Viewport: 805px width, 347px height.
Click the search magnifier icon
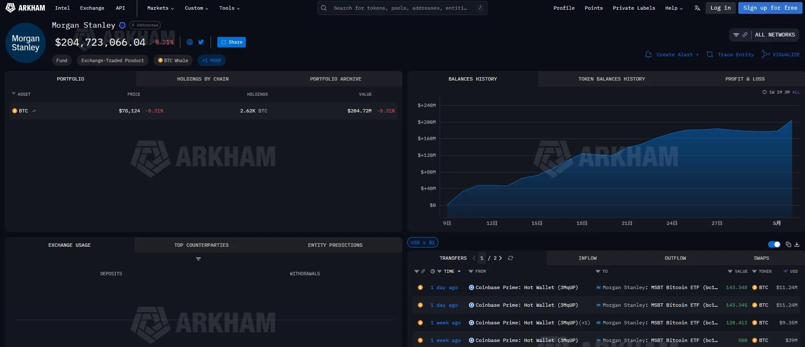(x=324, y=8)
